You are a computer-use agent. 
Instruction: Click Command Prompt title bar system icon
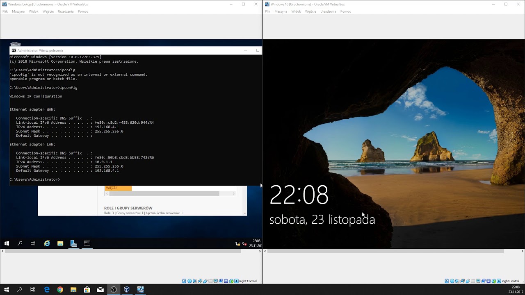point(14,50)
